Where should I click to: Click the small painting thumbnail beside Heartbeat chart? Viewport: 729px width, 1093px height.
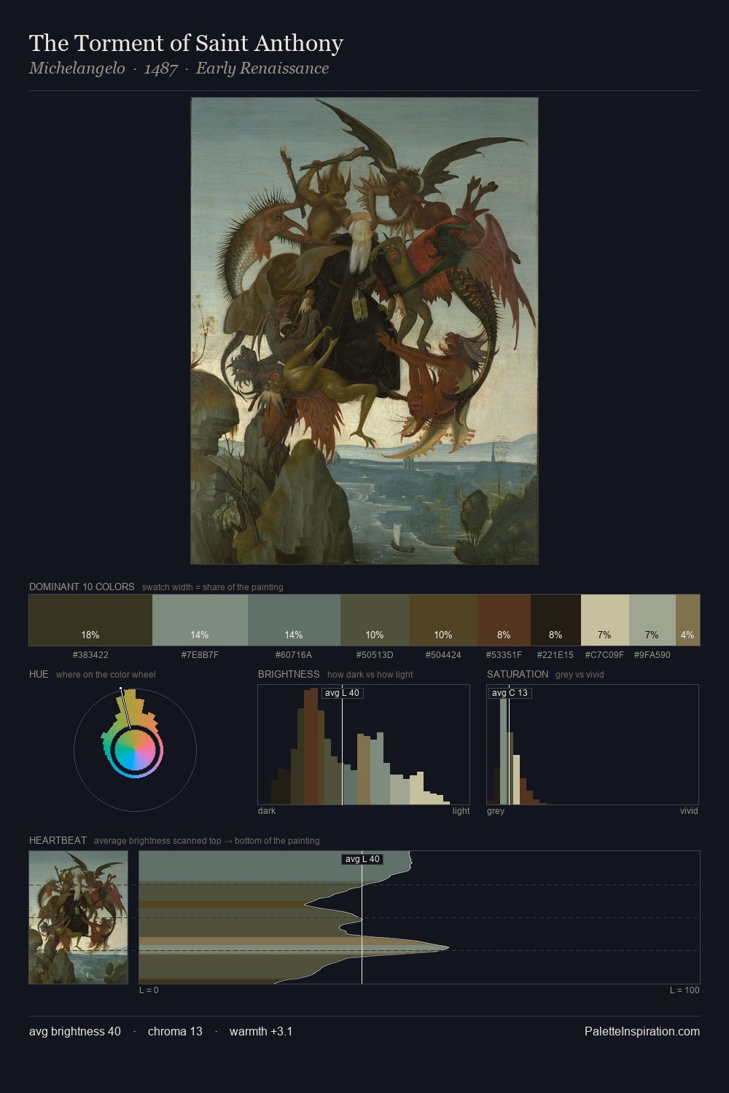pos(79,917)
